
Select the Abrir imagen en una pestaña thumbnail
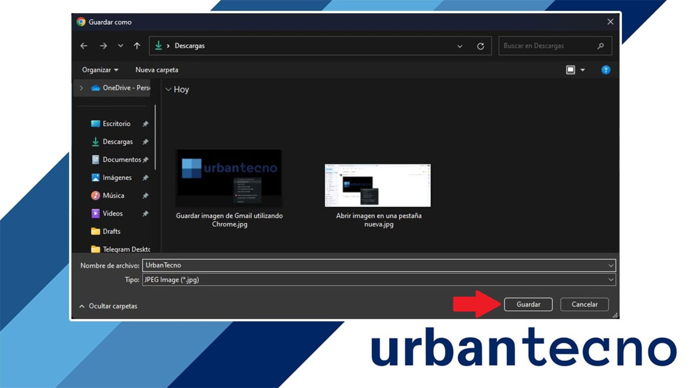pos(378,185)
